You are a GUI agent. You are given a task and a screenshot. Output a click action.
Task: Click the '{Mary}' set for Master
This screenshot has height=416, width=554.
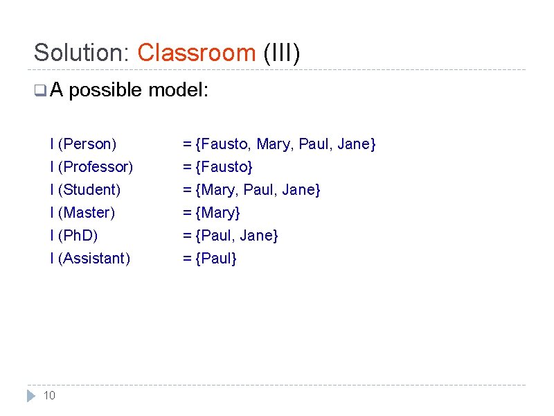tap(217, 213)
